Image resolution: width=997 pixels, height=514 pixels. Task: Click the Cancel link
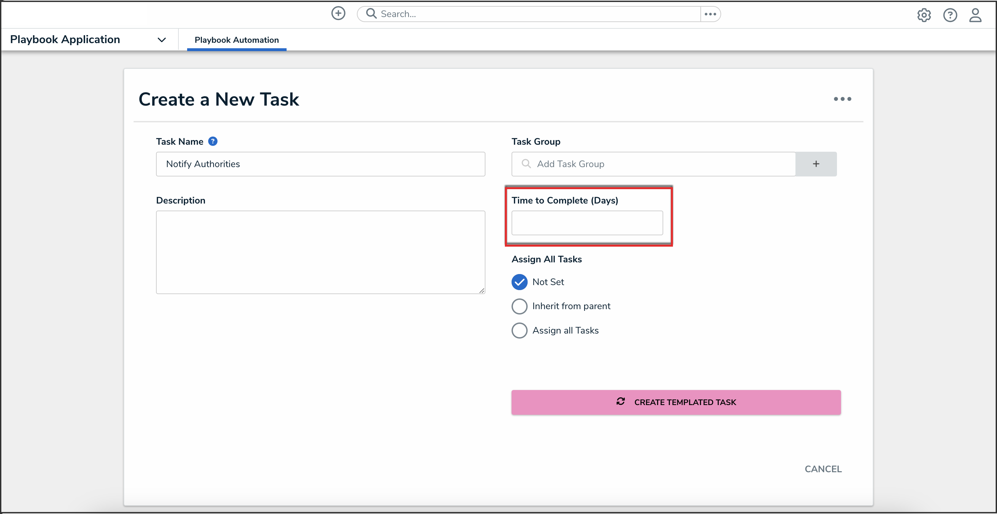(x=823, y=469)
